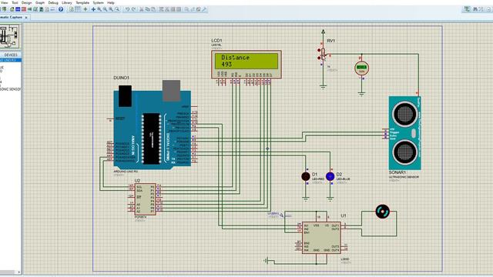Open the Design menu
493x277 pixels.
[27, 2]
